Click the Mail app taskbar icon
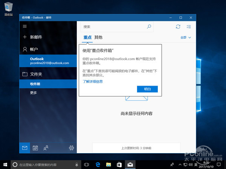The image size is (226, 169). [130, 165]
